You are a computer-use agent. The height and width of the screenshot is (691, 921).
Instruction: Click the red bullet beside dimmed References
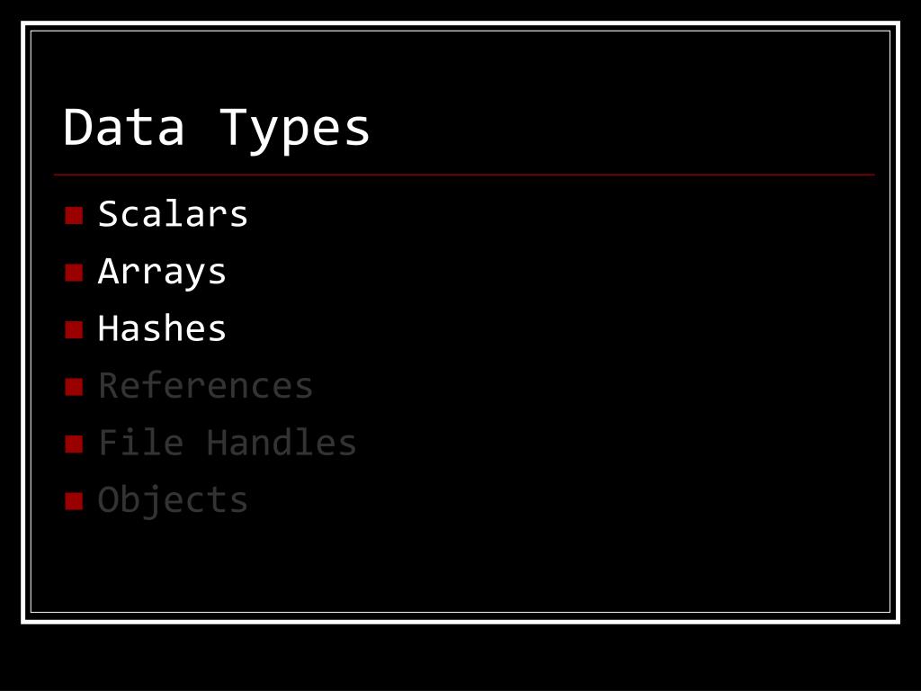point(74,387)
